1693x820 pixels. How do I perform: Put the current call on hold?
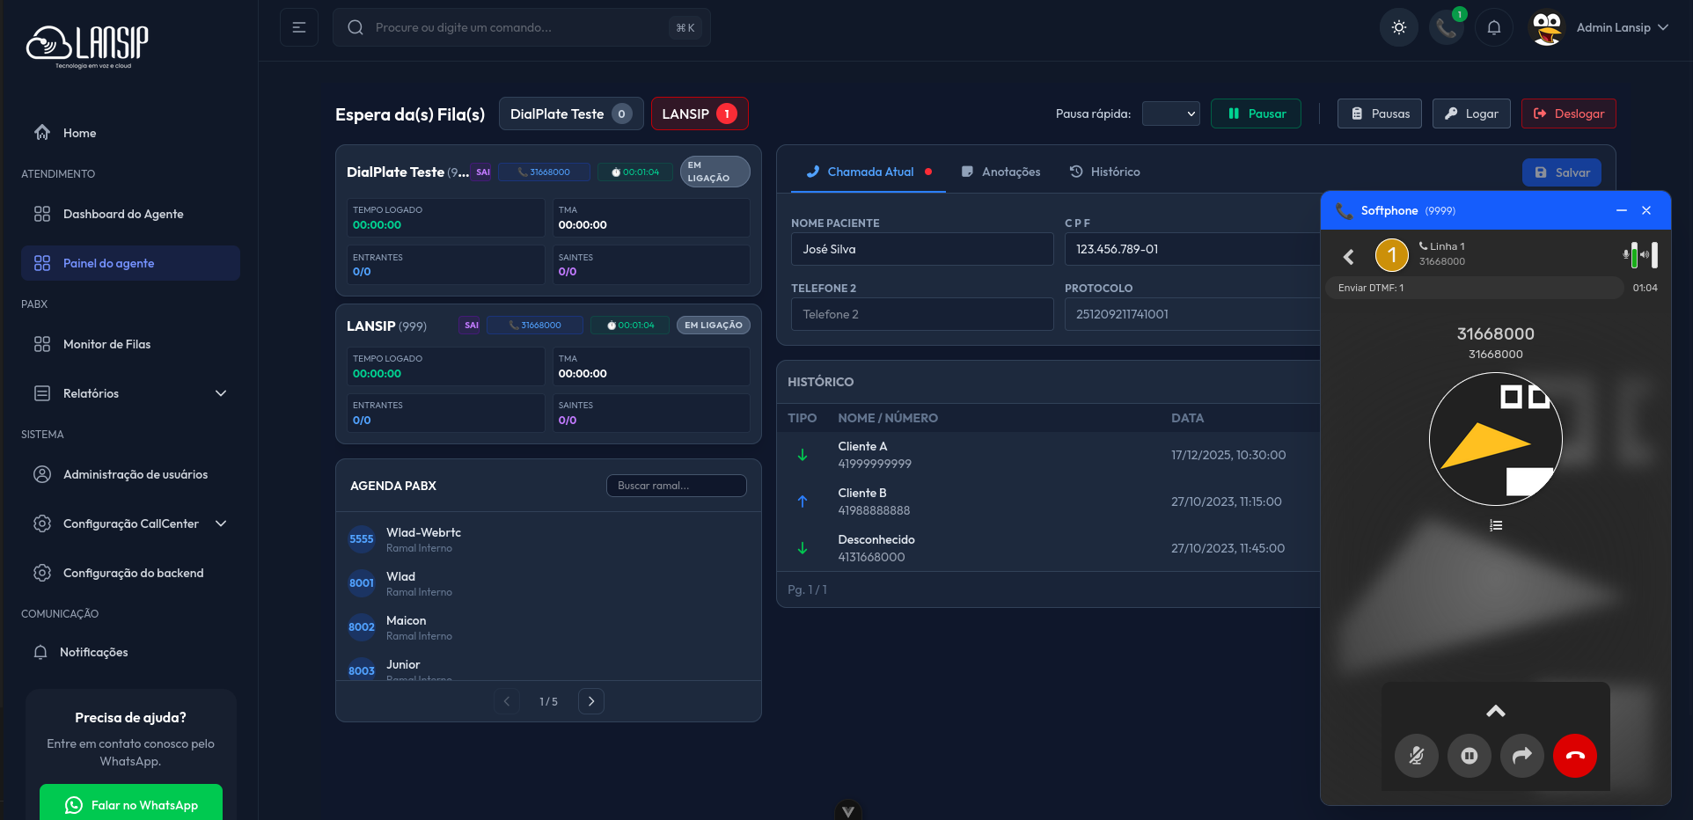1469,756
